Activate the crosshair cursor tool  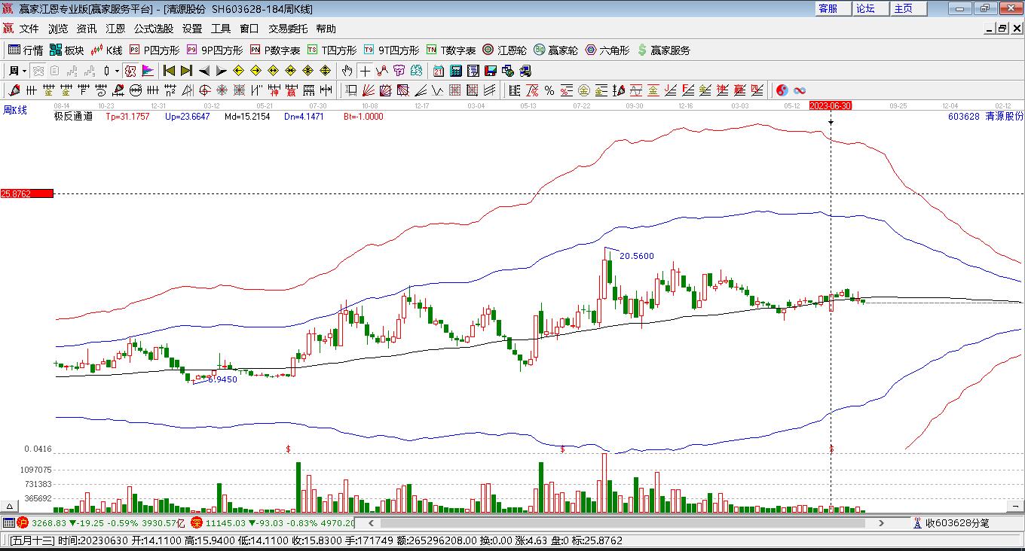[365, 71]
